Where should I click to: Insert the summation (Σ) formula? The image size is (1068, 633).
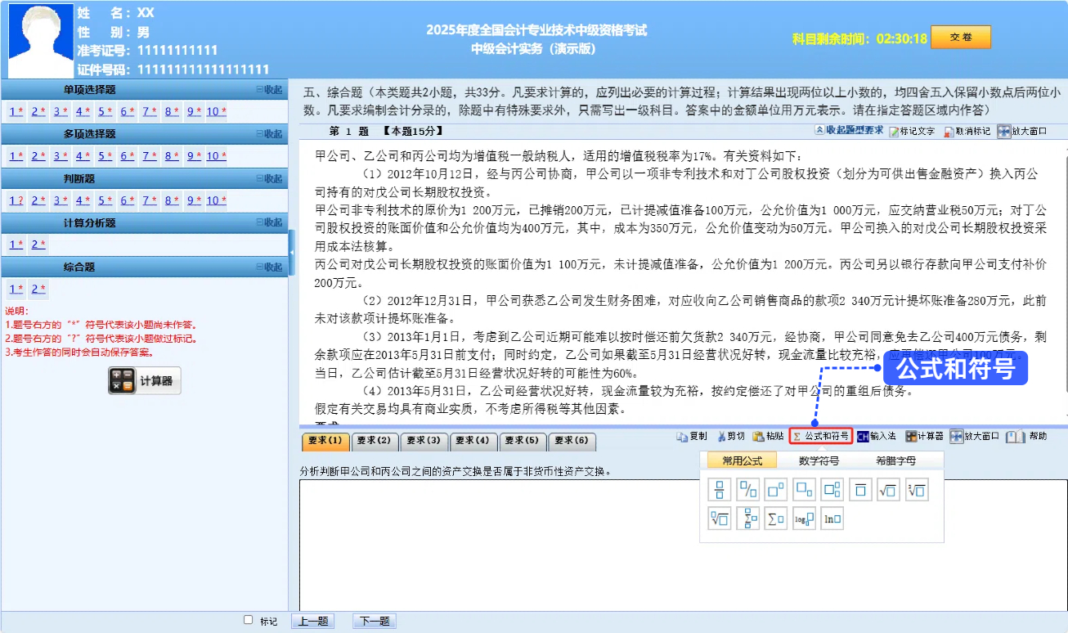(774, 519)
